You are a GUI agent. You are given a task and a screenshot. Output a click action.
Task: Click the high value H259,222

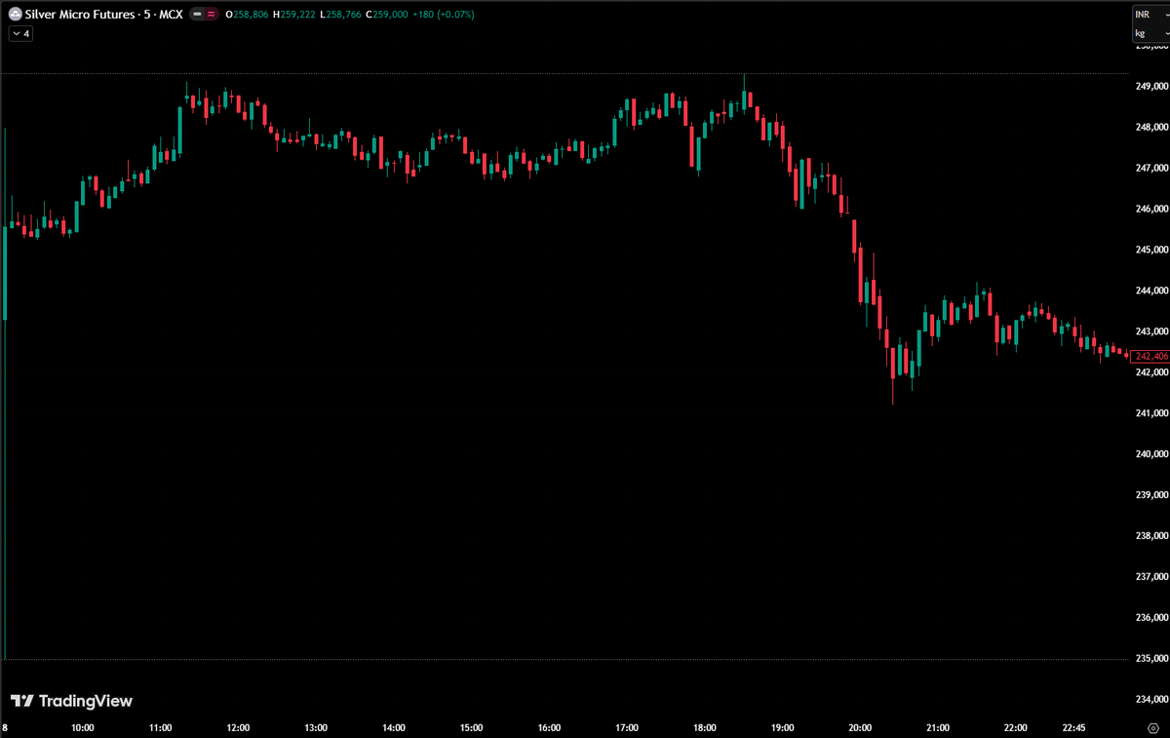(x=295, y=15)
